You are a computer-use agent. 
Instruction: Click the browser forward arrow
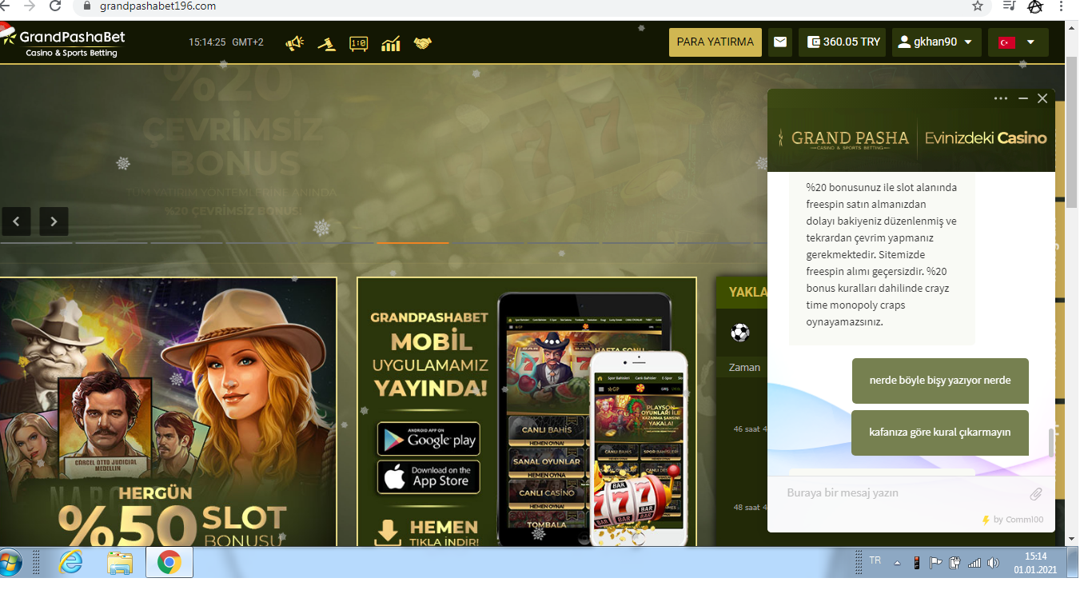(x=30, y=6)
